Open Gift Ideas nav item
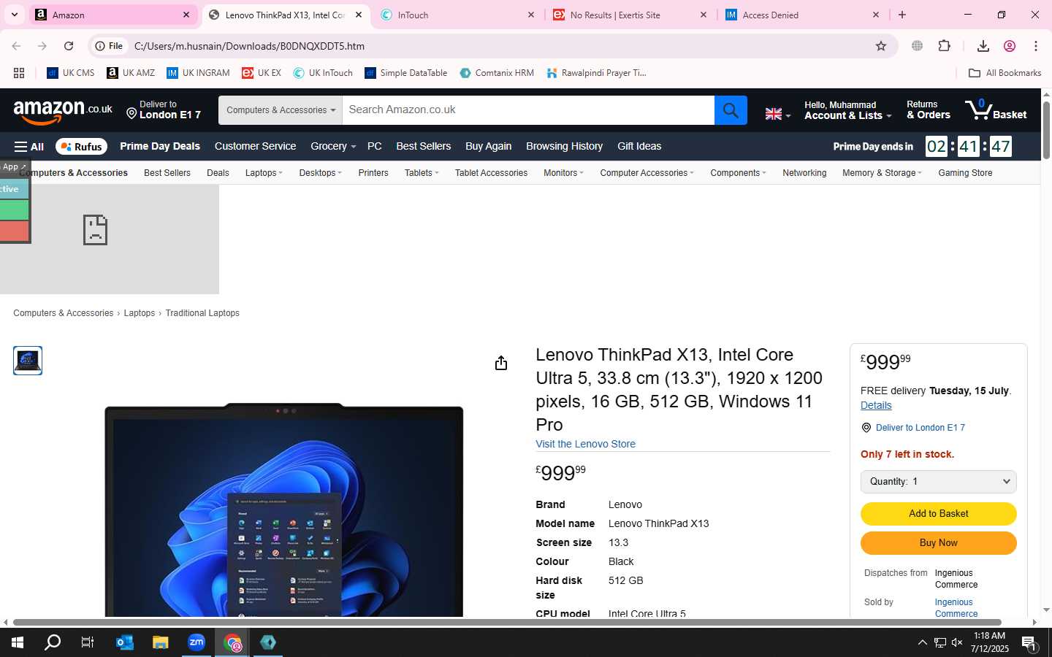 [639, 147]
